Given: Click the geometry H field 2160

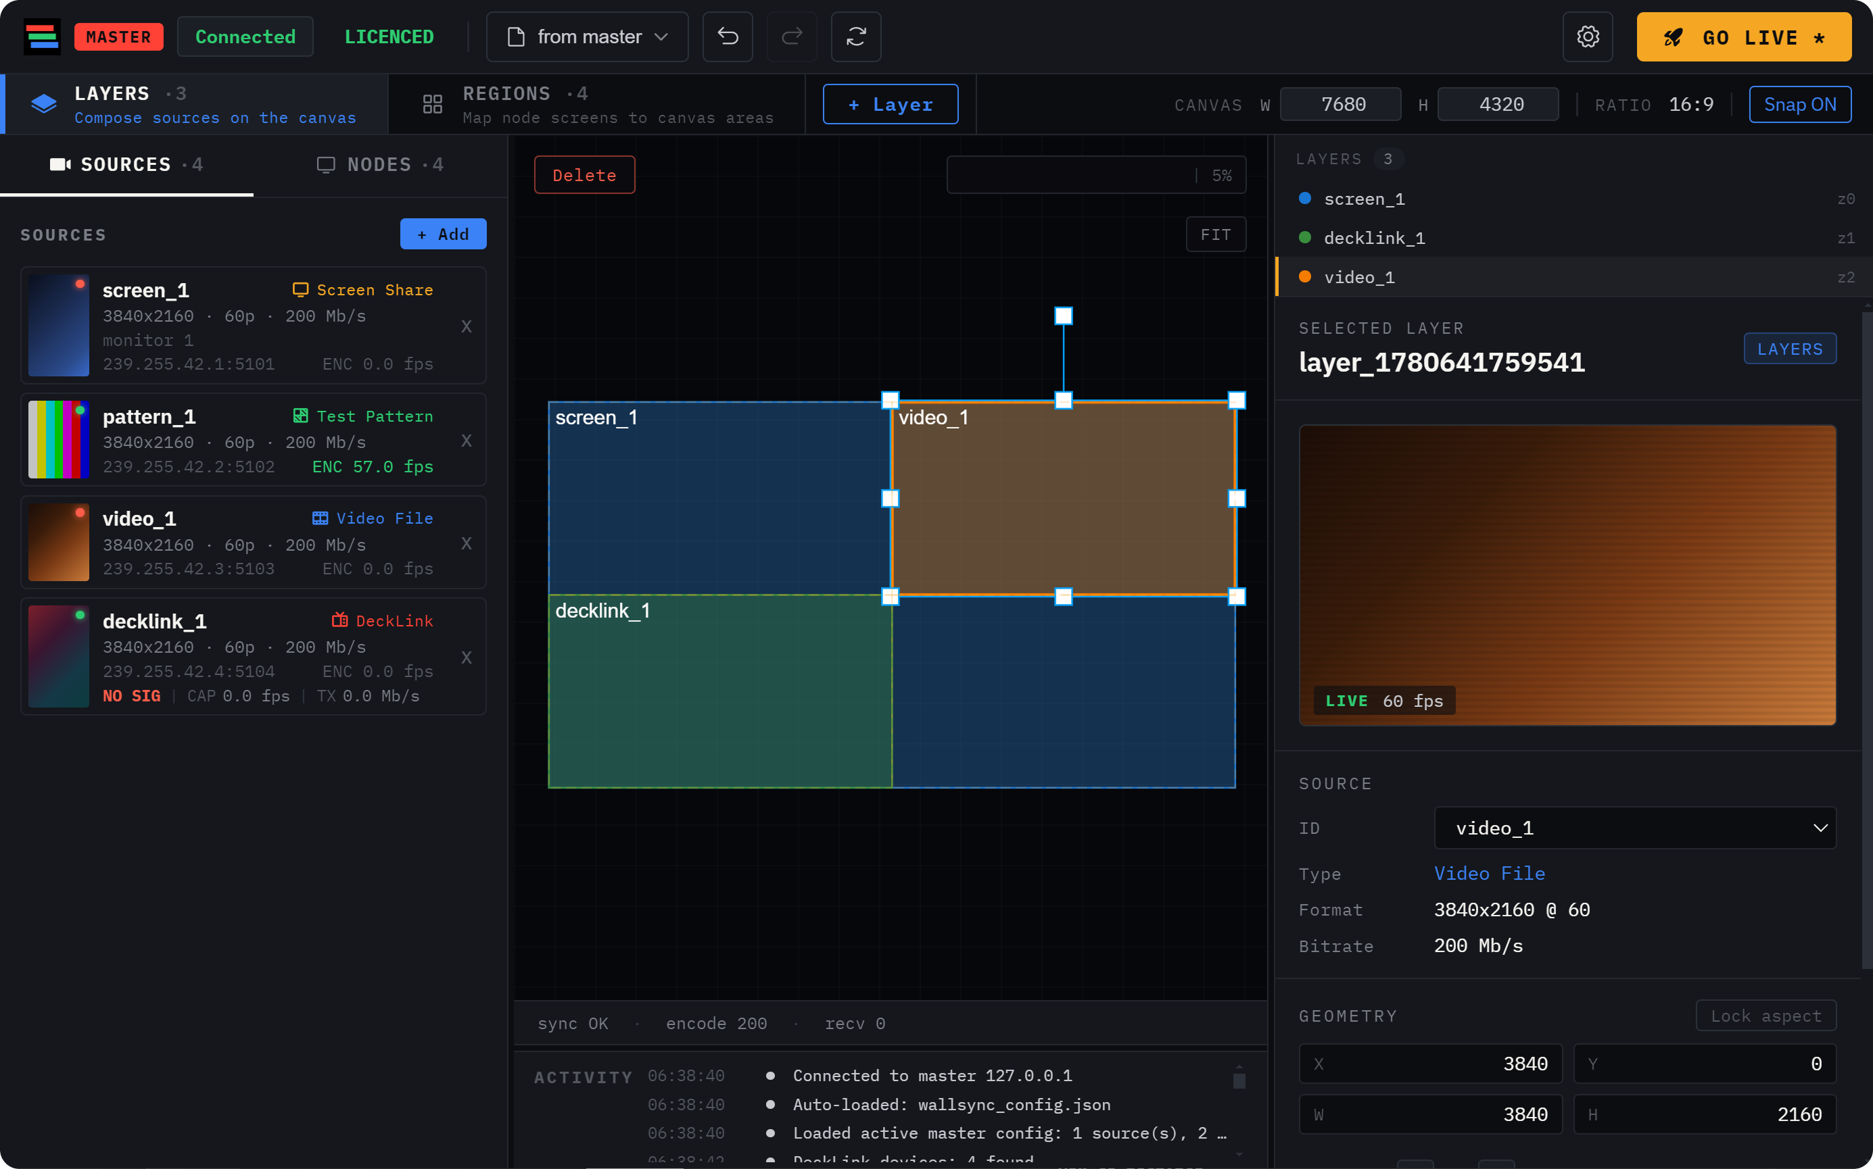Looking at the screenshot, I should tap(1705, 1114).
